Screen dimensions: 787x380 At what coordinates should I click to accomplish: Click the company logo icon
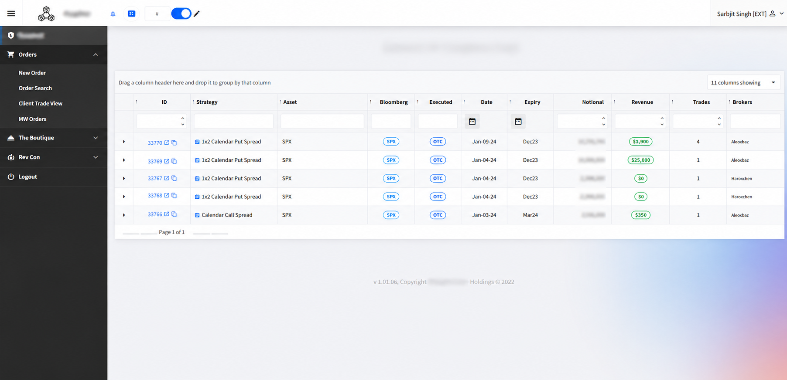pyautogui.click(x=46, y=14)
